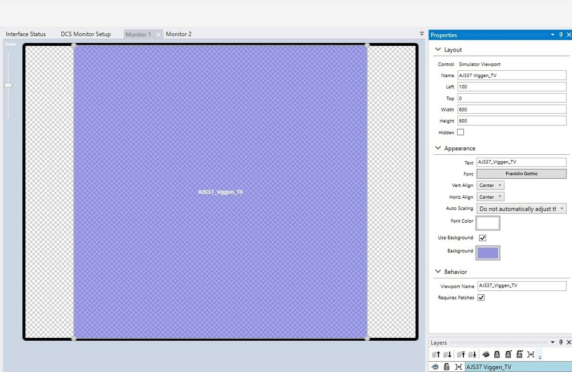Select the Monitor 1 tab

click(138, 34)
